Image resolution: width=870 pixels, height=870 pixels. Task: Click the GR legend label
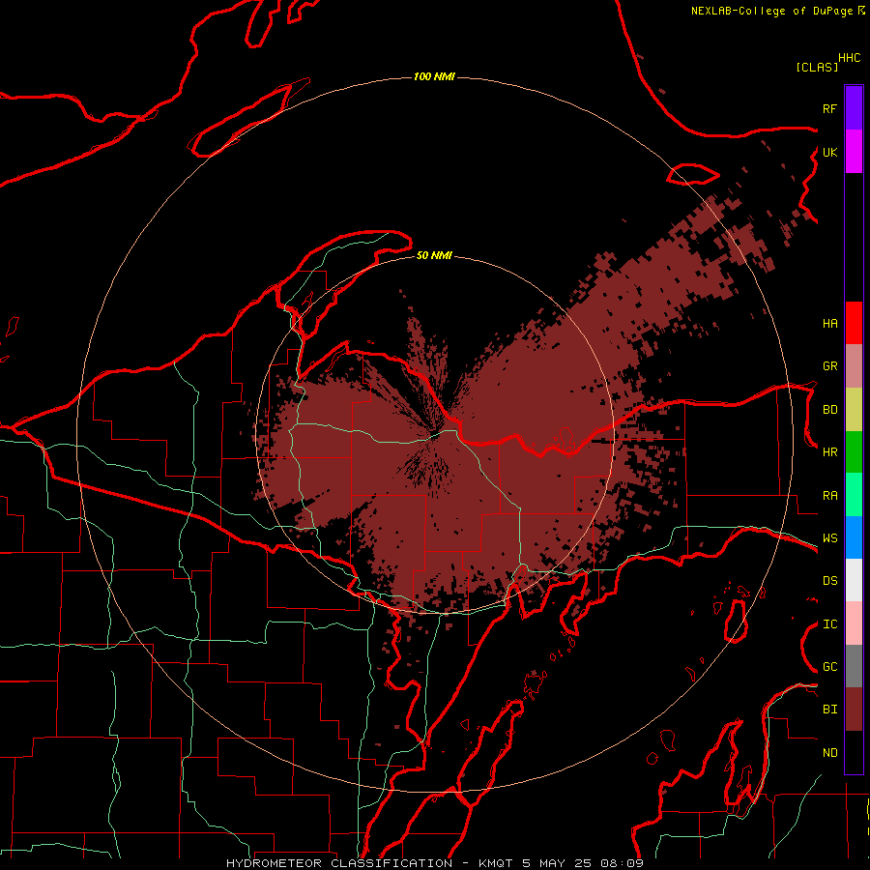pyautogui.click(x=830, y=366)
